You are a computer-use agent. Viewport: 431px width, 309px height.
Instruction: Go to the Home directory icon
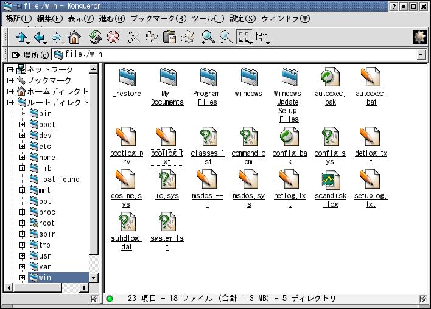74,38
